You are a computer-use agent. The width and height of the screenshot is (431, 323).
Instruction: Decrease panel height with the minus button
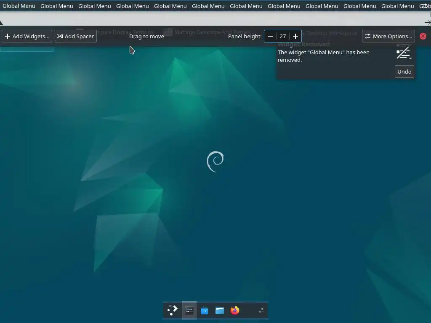(x=270, y=36)
